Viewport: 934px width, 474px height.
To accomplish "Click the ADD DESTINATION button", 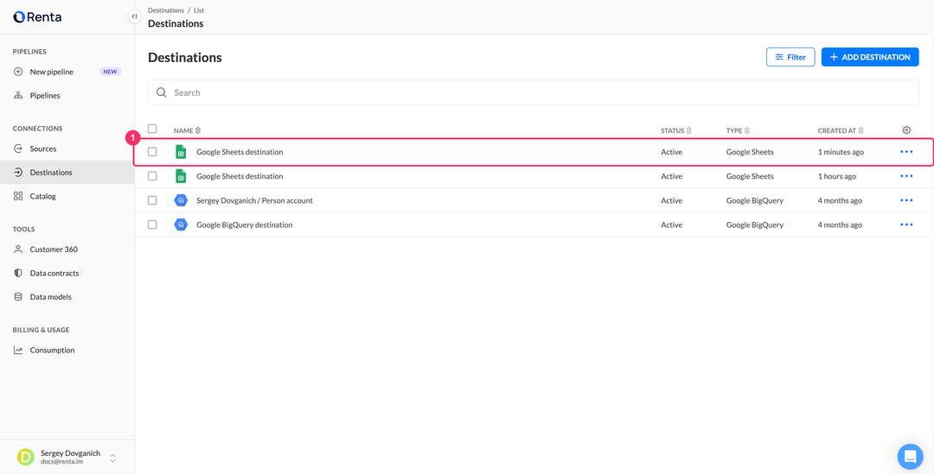I will tap(870, 57).
